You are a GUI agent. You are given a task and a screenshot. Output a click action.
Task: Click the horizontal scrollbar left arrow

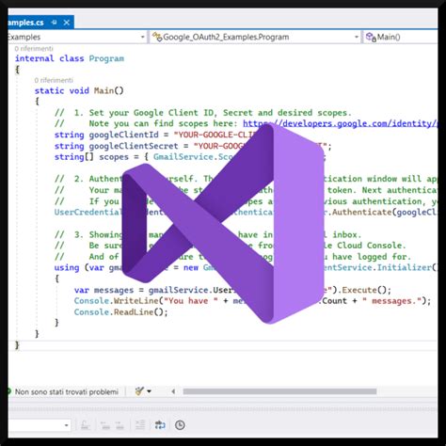coord(173,391)
